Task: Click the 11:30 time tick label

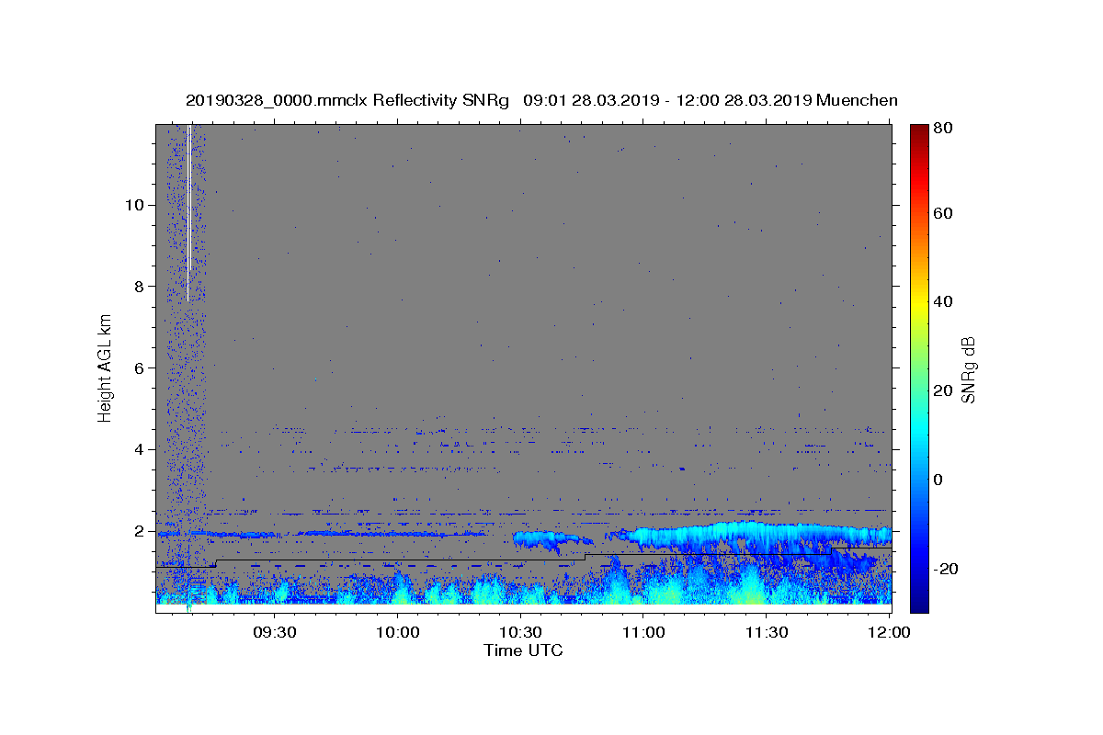Action: click(x=767, y=632)
